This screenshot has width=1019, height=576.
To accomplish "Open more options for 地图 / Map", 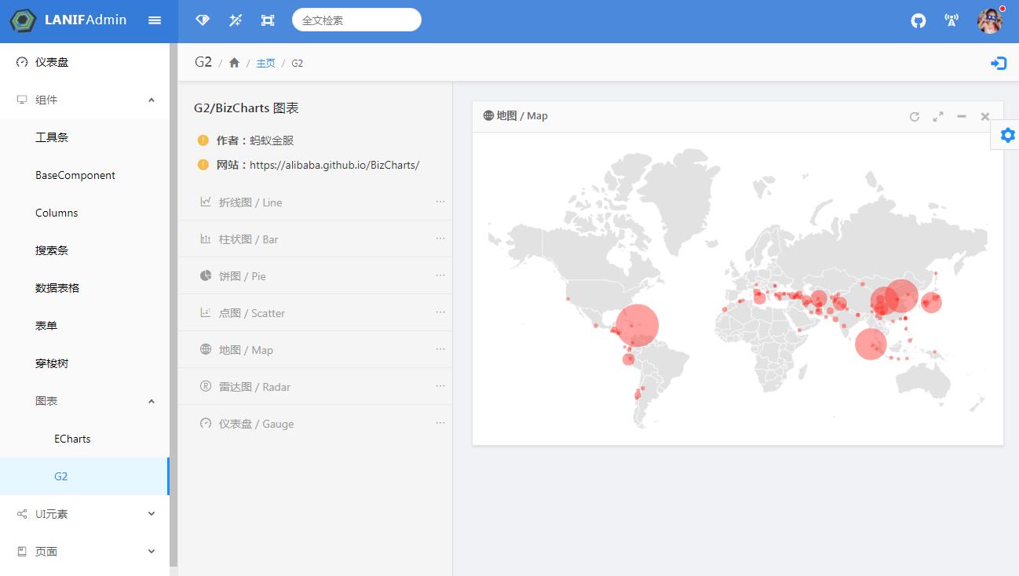I will 440,349.
